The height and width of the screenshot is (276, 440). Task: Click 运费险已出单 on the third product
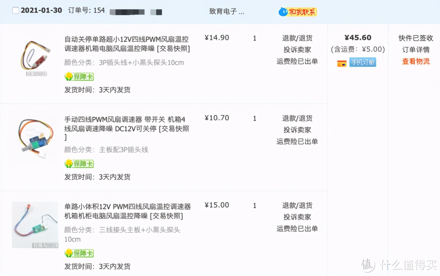[297, 229]
